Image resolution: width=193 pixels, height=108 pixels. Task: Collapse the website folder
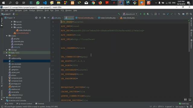12,27
